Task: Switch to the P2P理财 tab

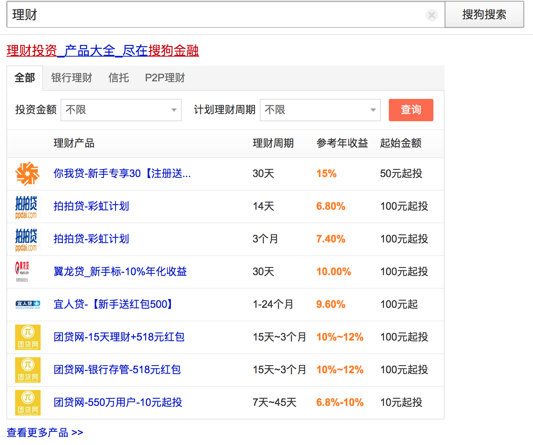Action: point(165,78)
